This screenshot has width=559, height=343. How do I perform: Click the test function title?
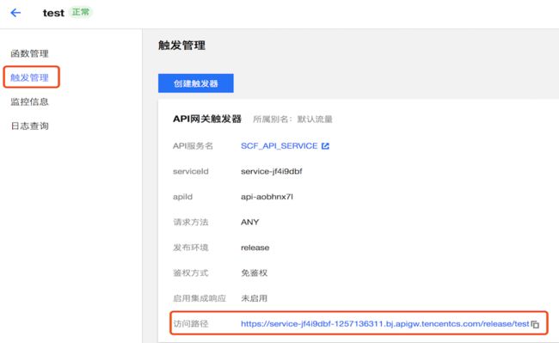click(x=53, y=13)
